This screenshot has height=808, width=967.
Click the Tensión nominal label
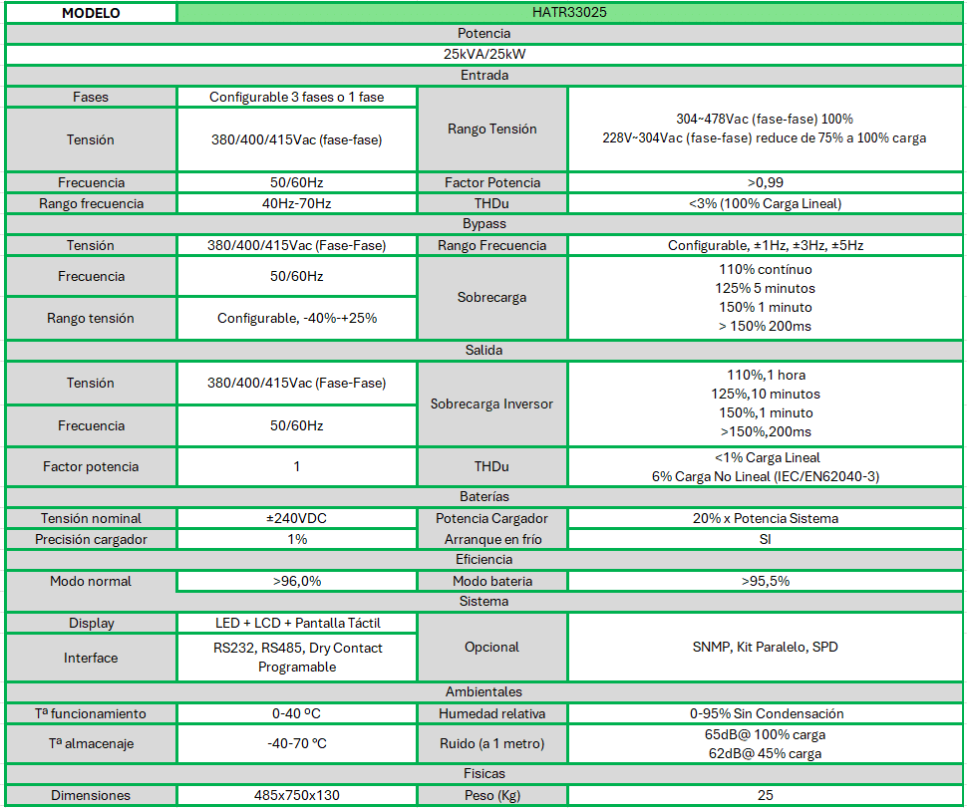click(91, 518)
